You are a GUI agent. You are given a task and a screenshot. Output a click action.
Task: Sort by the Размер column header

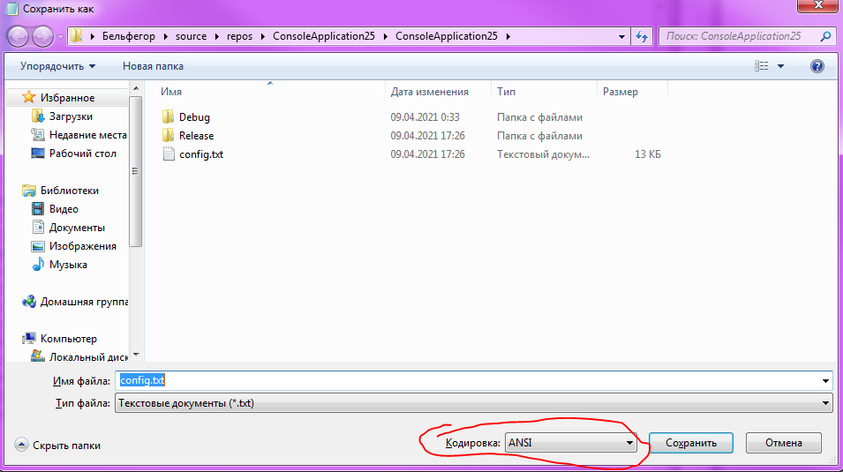620,92
